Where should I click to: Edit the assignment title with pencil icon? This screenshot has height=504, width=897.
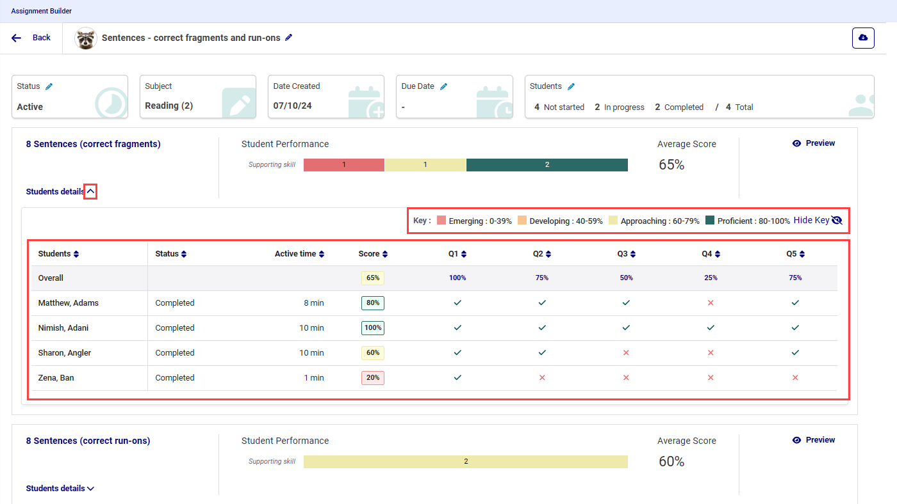(x=289, y=38)
